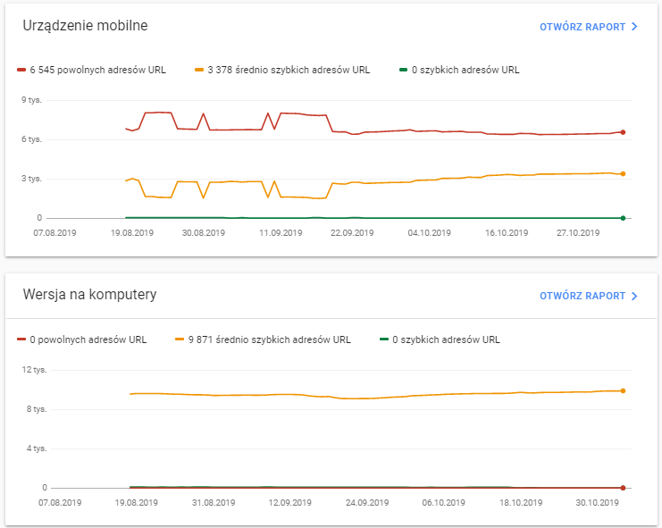Click orange endpoint dot on desktop chart line
This screenshot has width=662, height=528.
(x=623, y=390)
